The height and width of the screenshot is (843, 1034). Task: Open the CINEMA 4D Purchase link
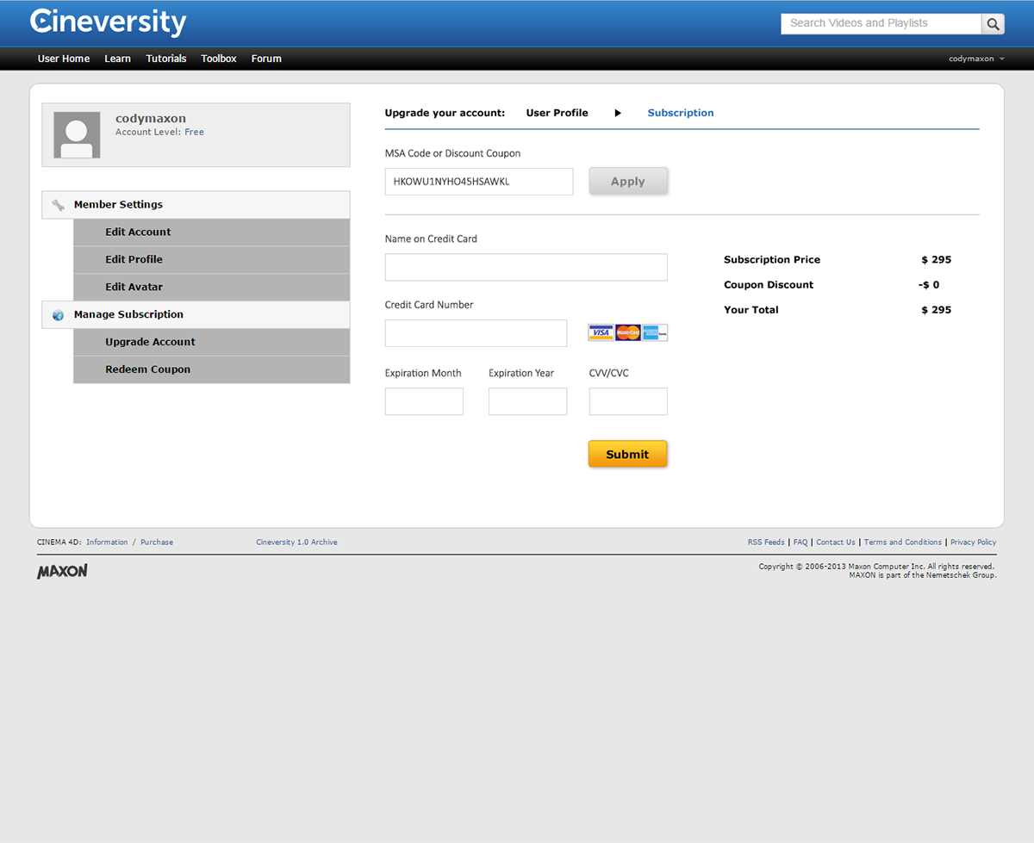(x=157, y=542)
